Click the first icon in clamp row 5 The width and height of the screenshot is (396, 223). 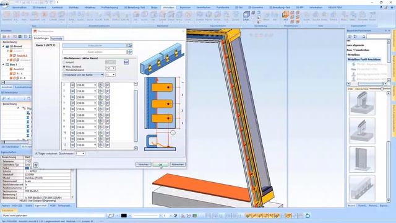pos(72,103)
